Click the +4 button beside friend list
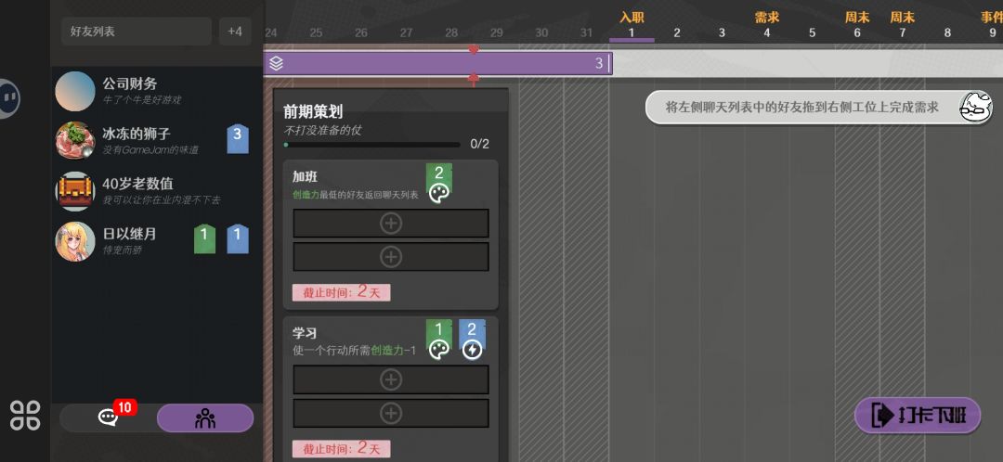Screen dimensions: 1003x462 (x=235, y=32)
